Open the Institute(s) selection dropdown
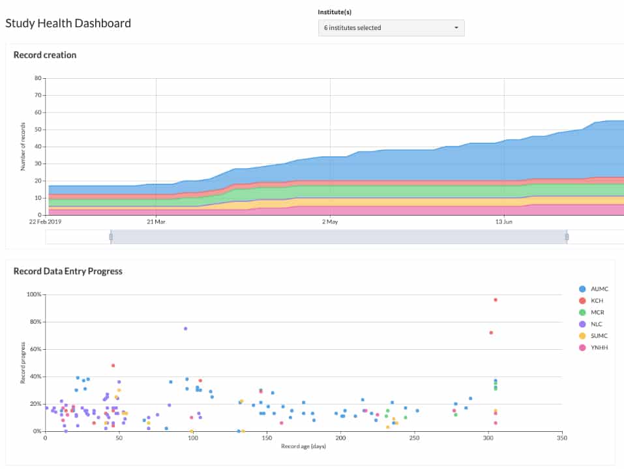This screenshot has height=469, width=624. (391, 28)
